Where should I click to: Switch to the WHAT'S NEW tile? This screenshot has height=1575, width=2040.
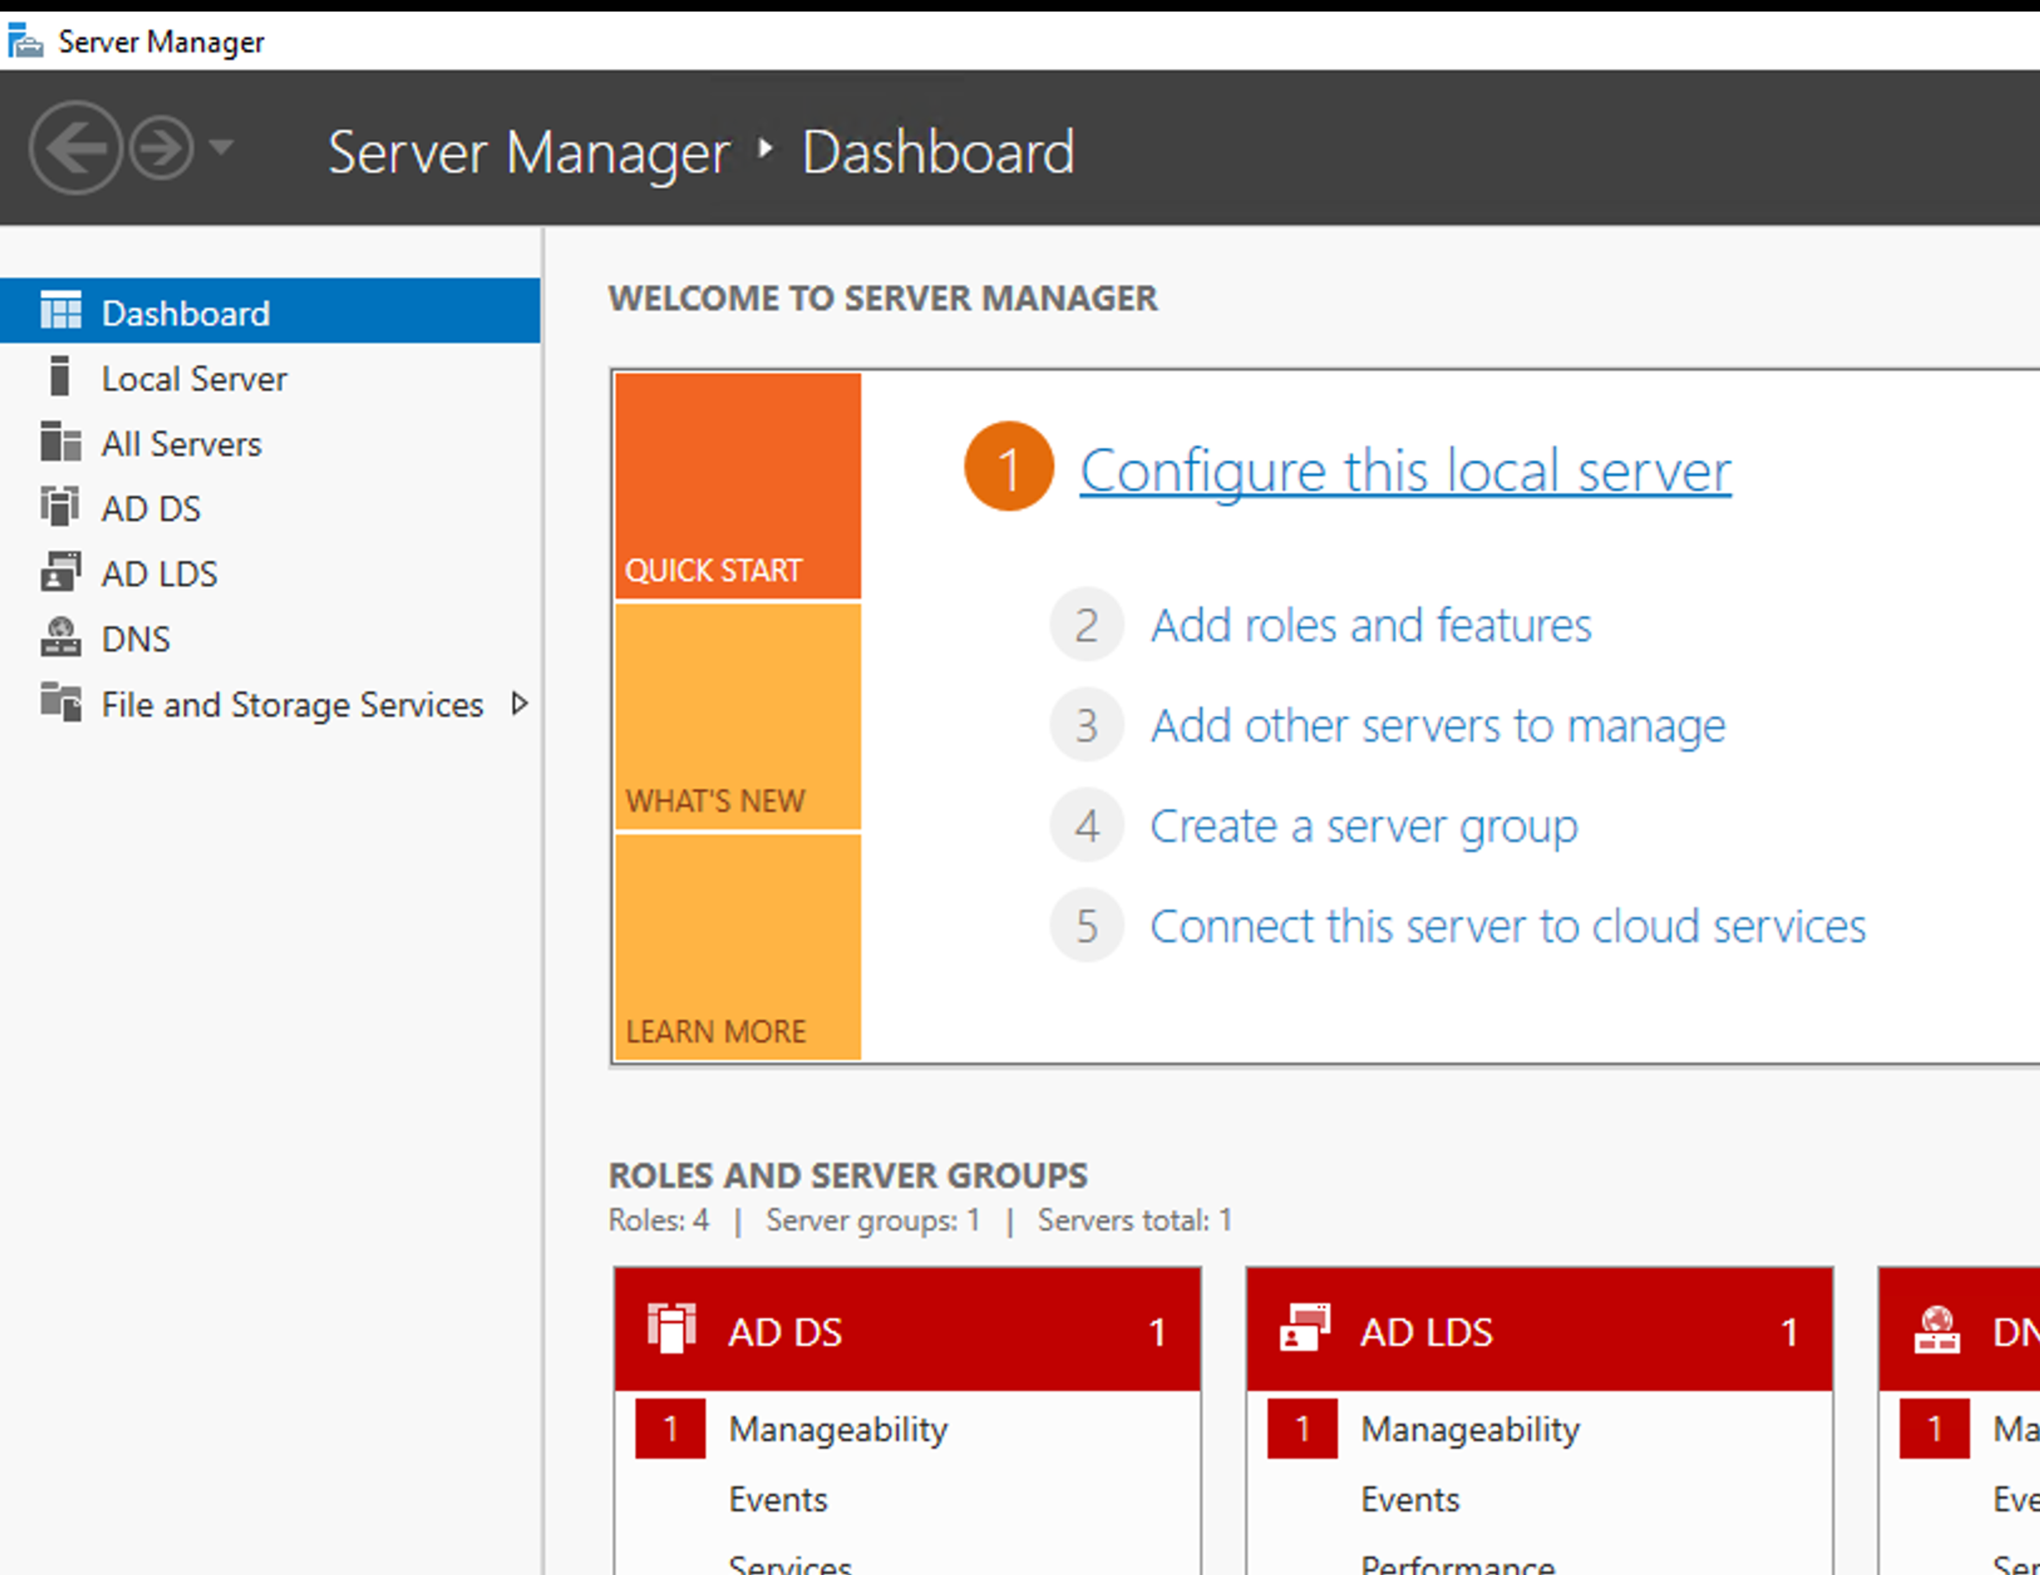pyautogui.click(x=737, y=717)
